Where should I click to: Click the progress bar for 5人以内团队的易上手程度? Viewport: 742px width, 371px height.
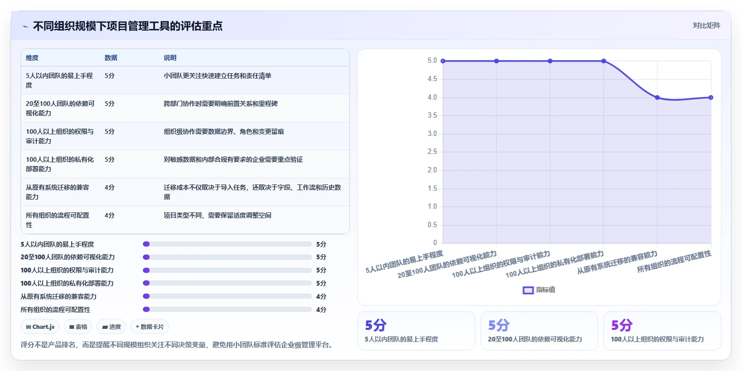227,244
